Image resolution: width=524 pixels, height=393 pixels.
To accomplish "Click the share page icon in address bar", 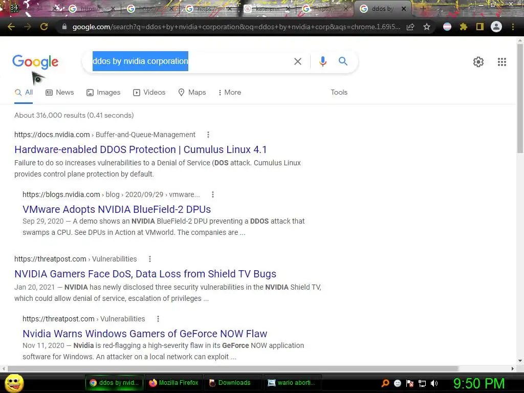I will 410,27.
